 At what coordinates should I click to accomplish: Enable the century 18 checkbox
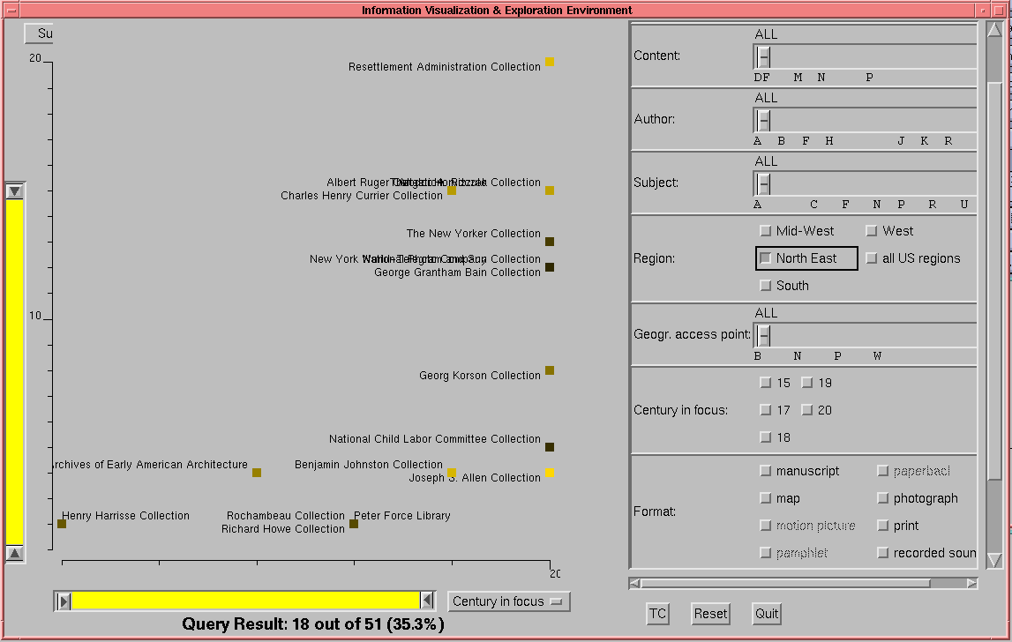tap(766, 437)
